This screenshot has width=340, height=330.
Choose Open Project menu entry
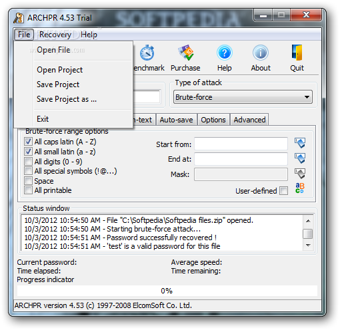pos(73,70)
